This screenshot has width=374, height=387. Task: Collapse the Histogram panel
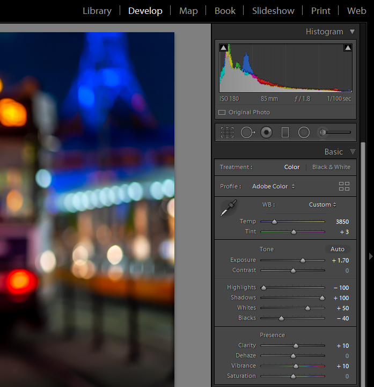click(x=353, y=32)
